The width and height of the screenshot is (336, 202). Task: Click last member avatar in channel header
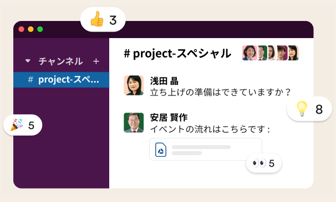(293, 53)
